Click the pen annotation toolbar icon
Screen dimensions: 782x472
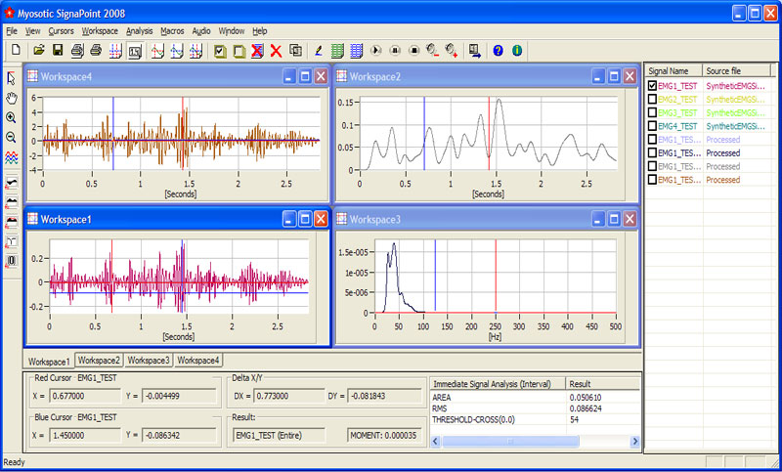319,51
